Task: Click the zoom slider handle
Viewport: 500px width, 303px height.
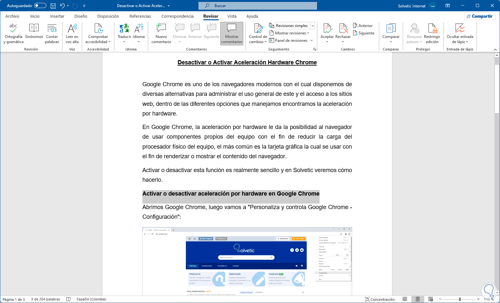Action: pyautogui.click(x=460, y=299)
